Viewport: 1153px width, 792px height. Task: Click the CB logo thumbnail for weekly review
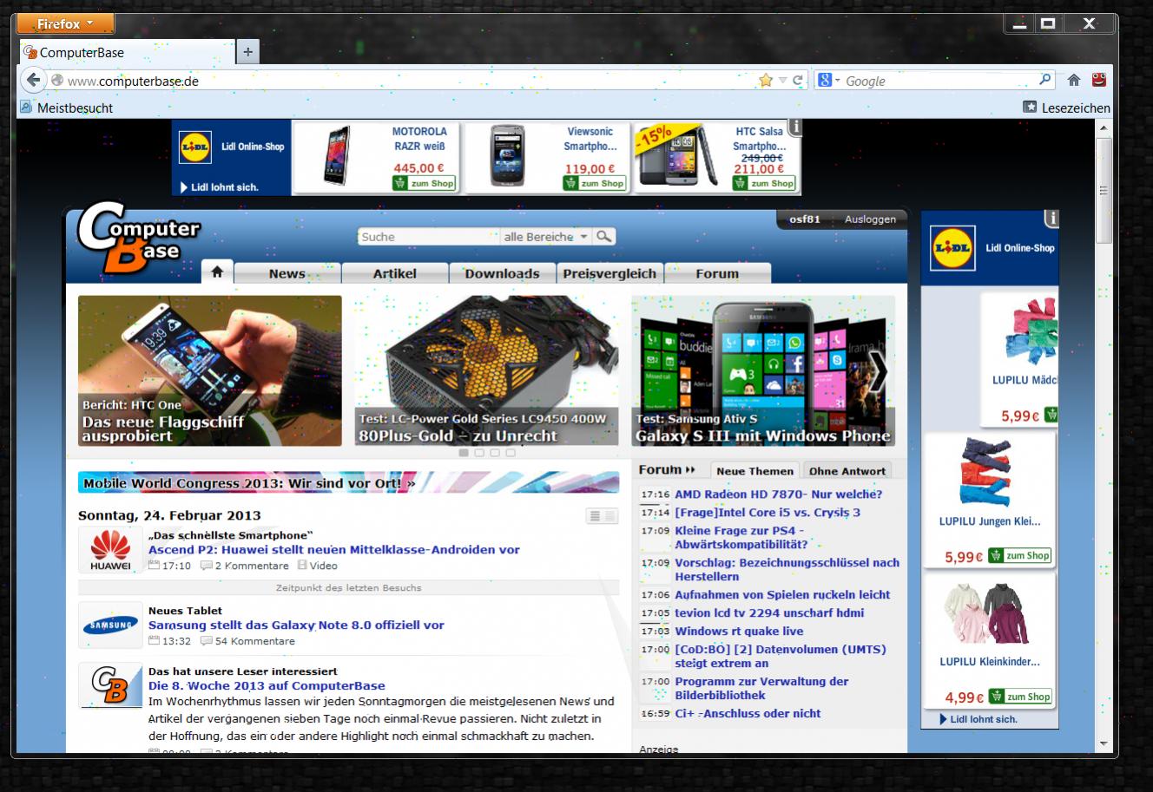coord(110,686)
